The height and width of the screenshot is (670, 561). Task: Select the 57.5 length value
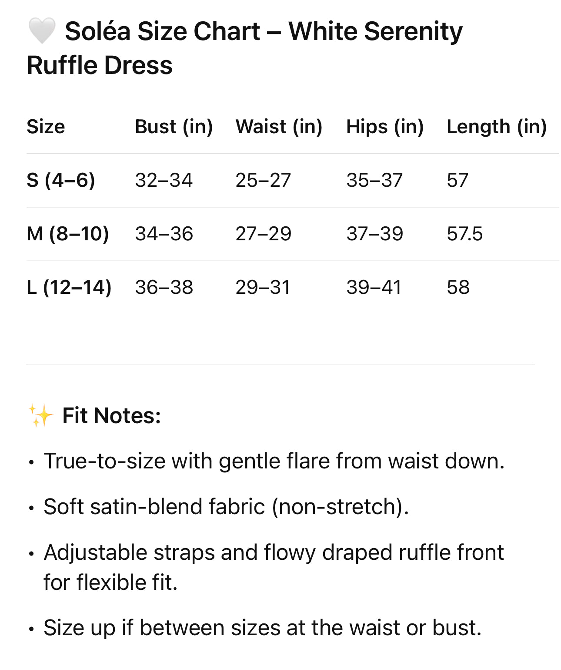tap(464, 234)
